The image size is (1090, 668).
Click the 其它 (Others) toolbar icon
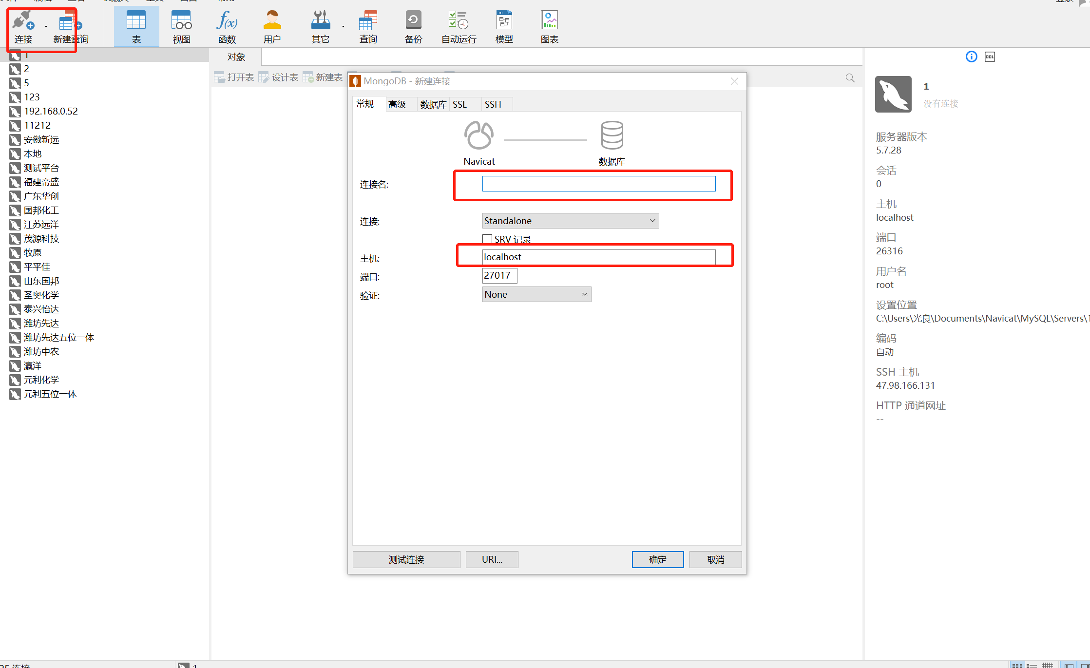(x=321, y=27)
